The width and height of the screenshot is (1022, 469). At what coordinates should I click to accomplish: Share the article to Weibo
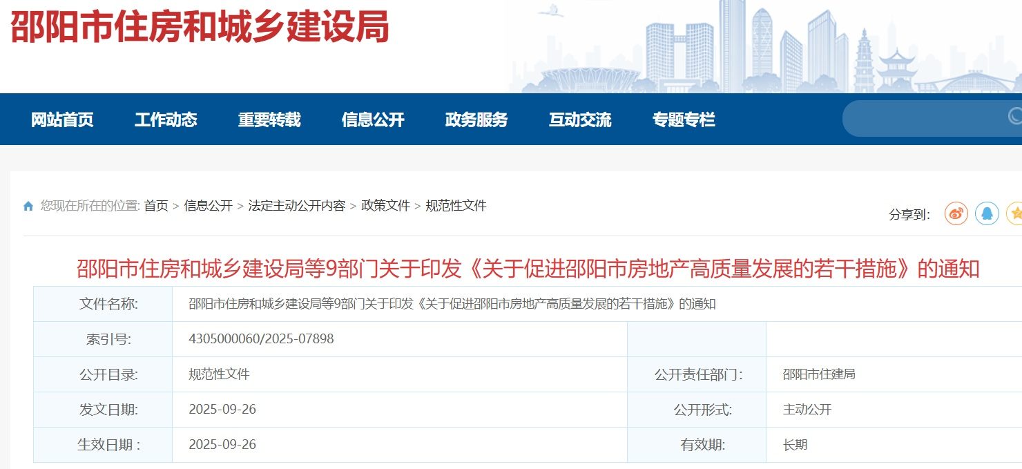click(x=956, y=214)
